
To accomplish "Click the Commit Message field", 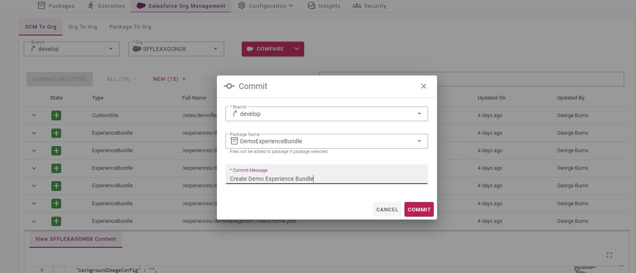I will pyautogui.click(x=327, y=175).
